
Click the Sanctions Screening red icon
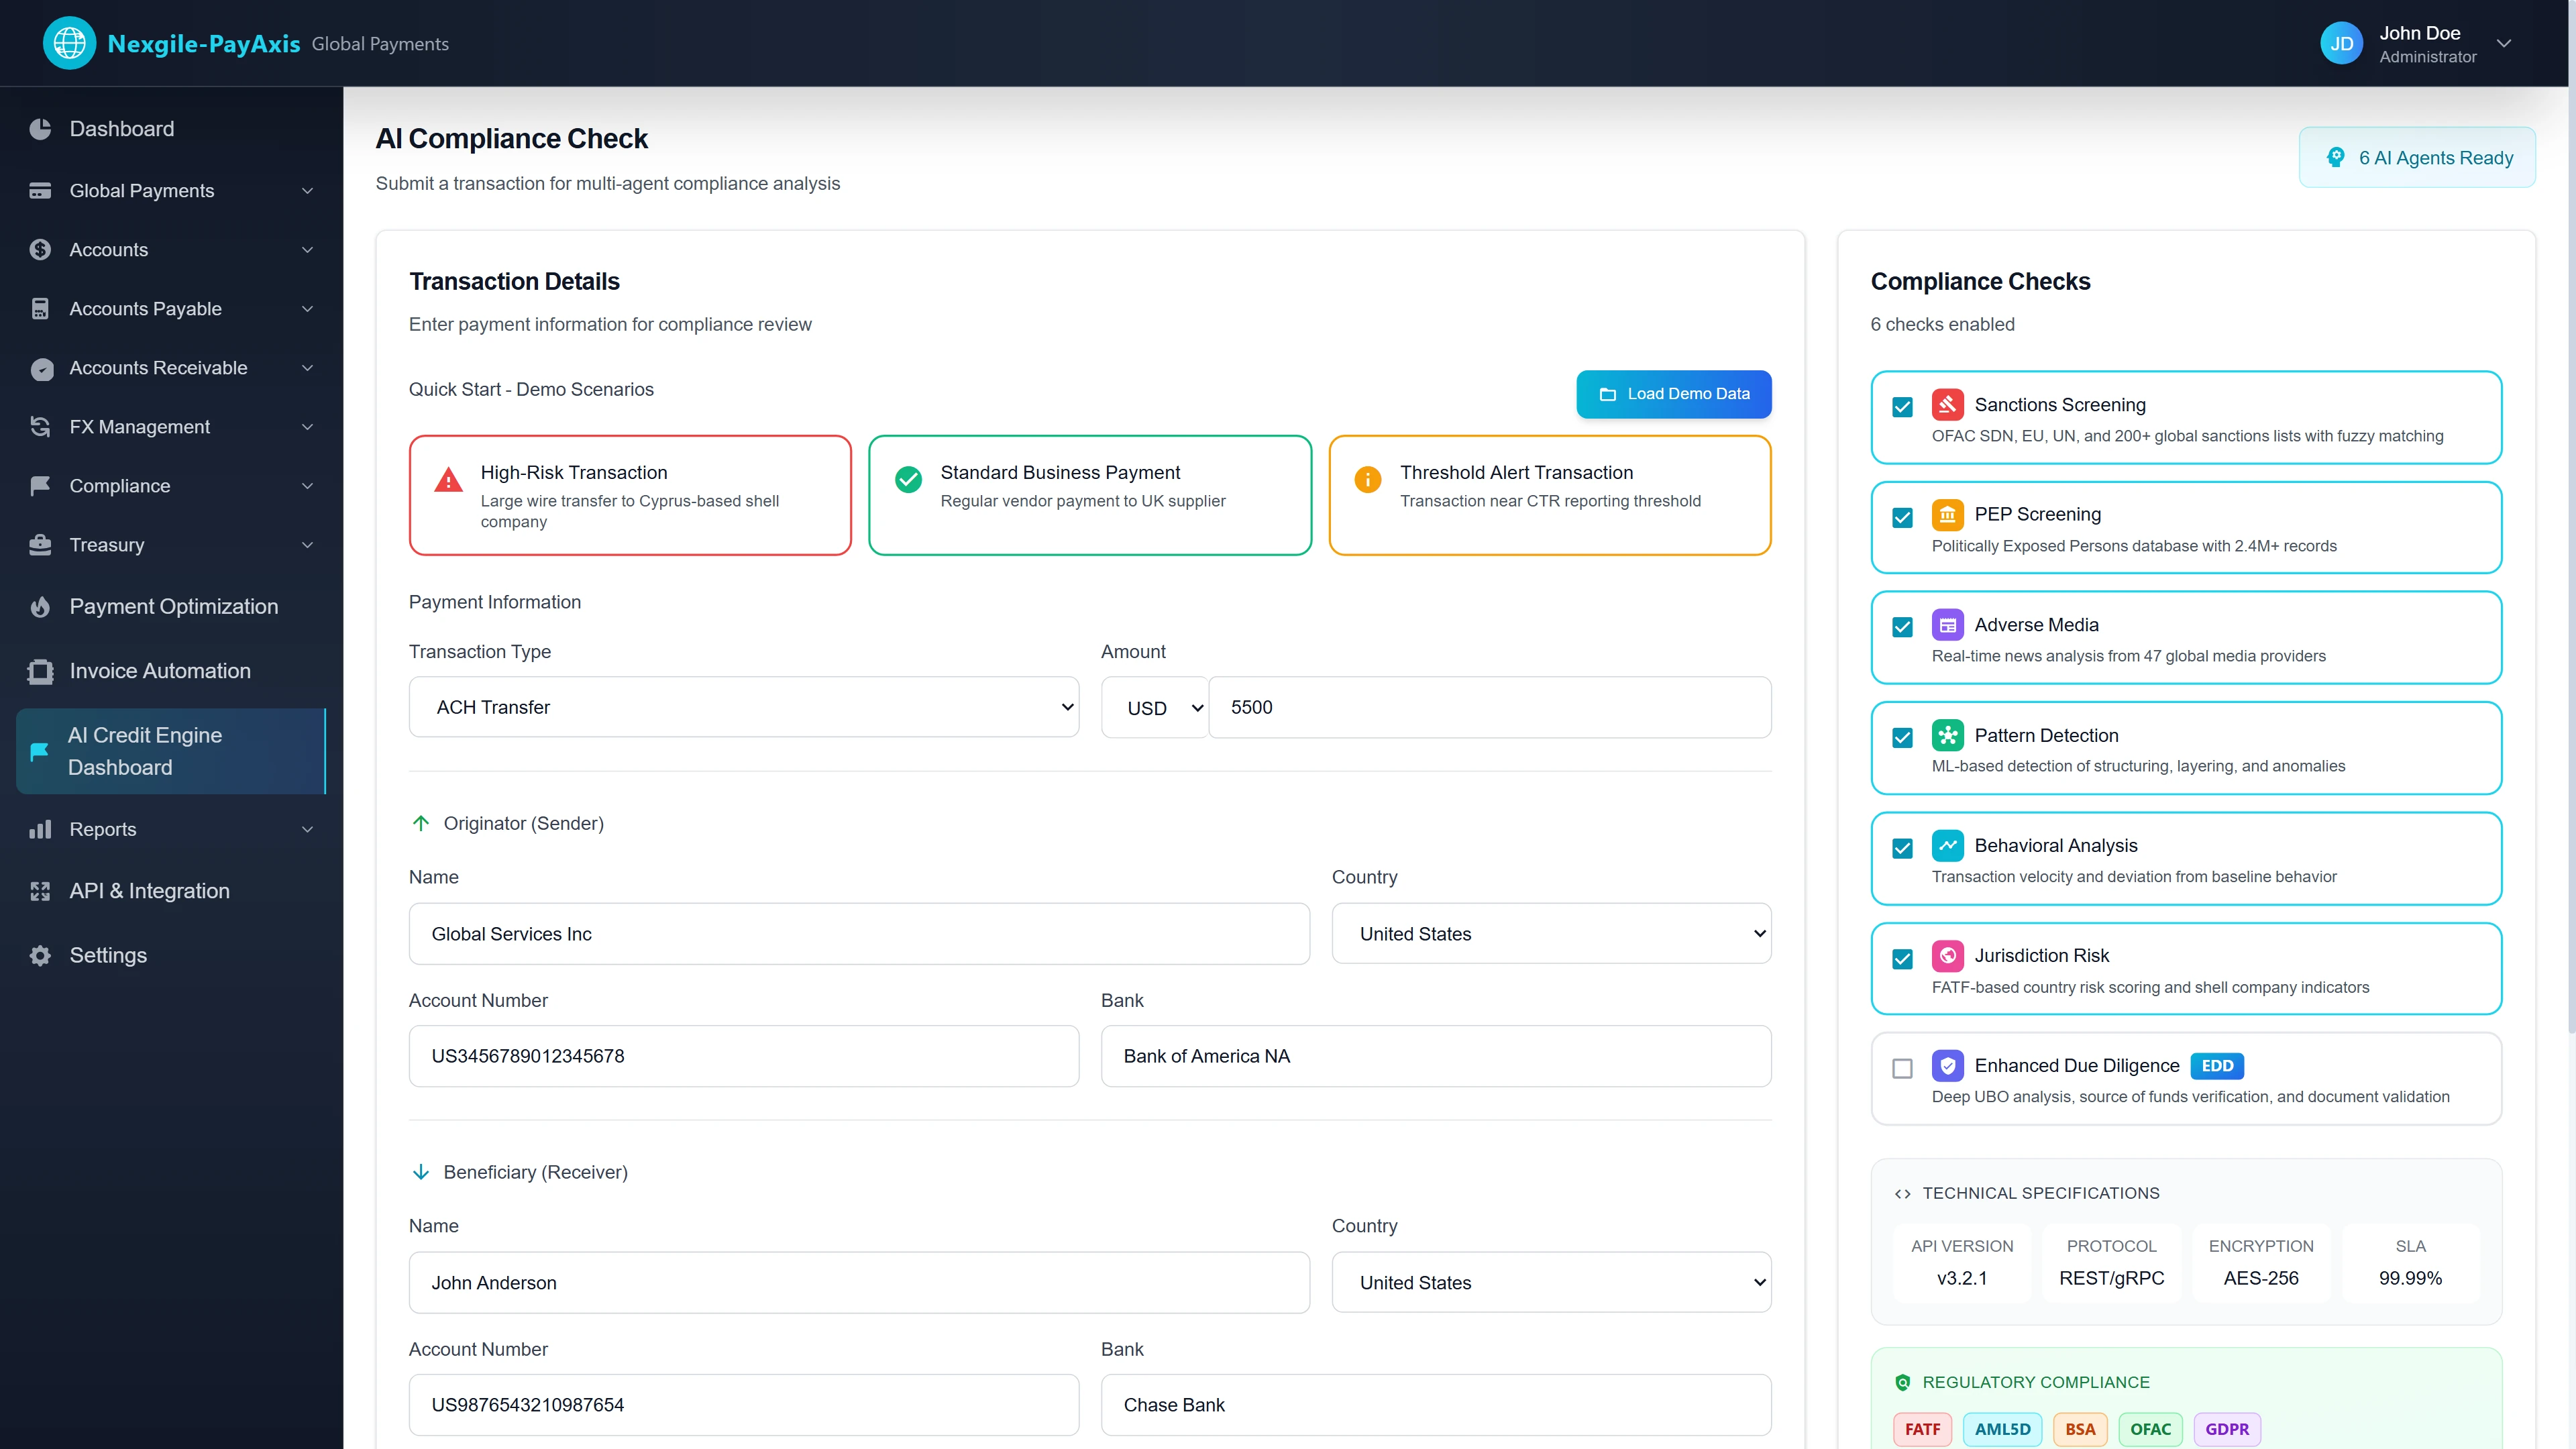1948,405
